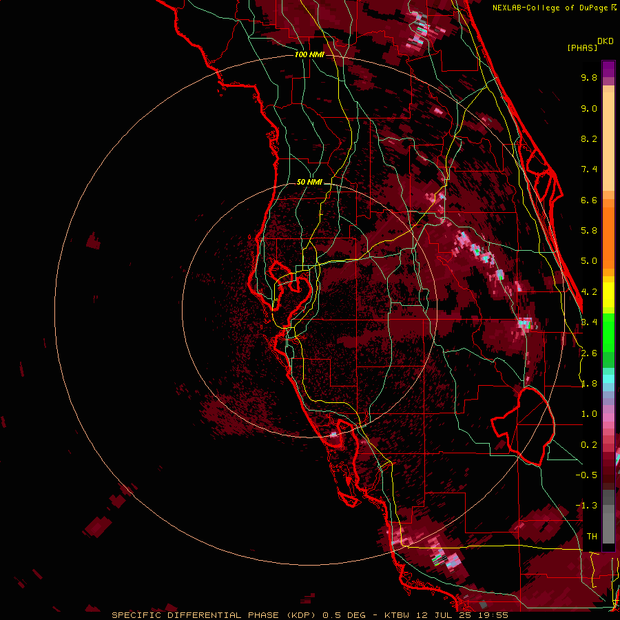Screen dimensions: 620x620
Task: Pick the light peach segment of color bar
Action: pos(608,143)
